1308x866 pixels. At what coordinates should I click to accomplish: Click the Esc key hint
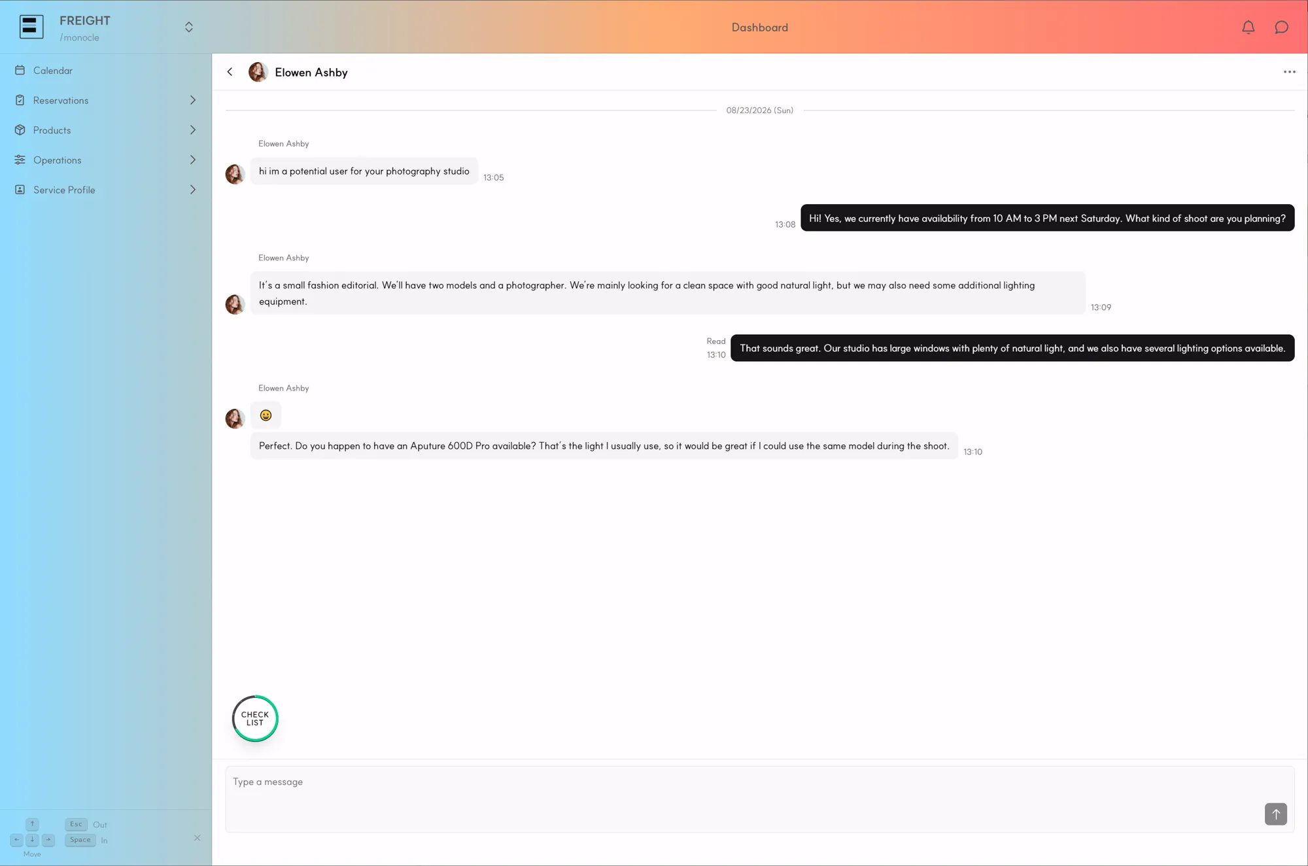tap(77, 824)
